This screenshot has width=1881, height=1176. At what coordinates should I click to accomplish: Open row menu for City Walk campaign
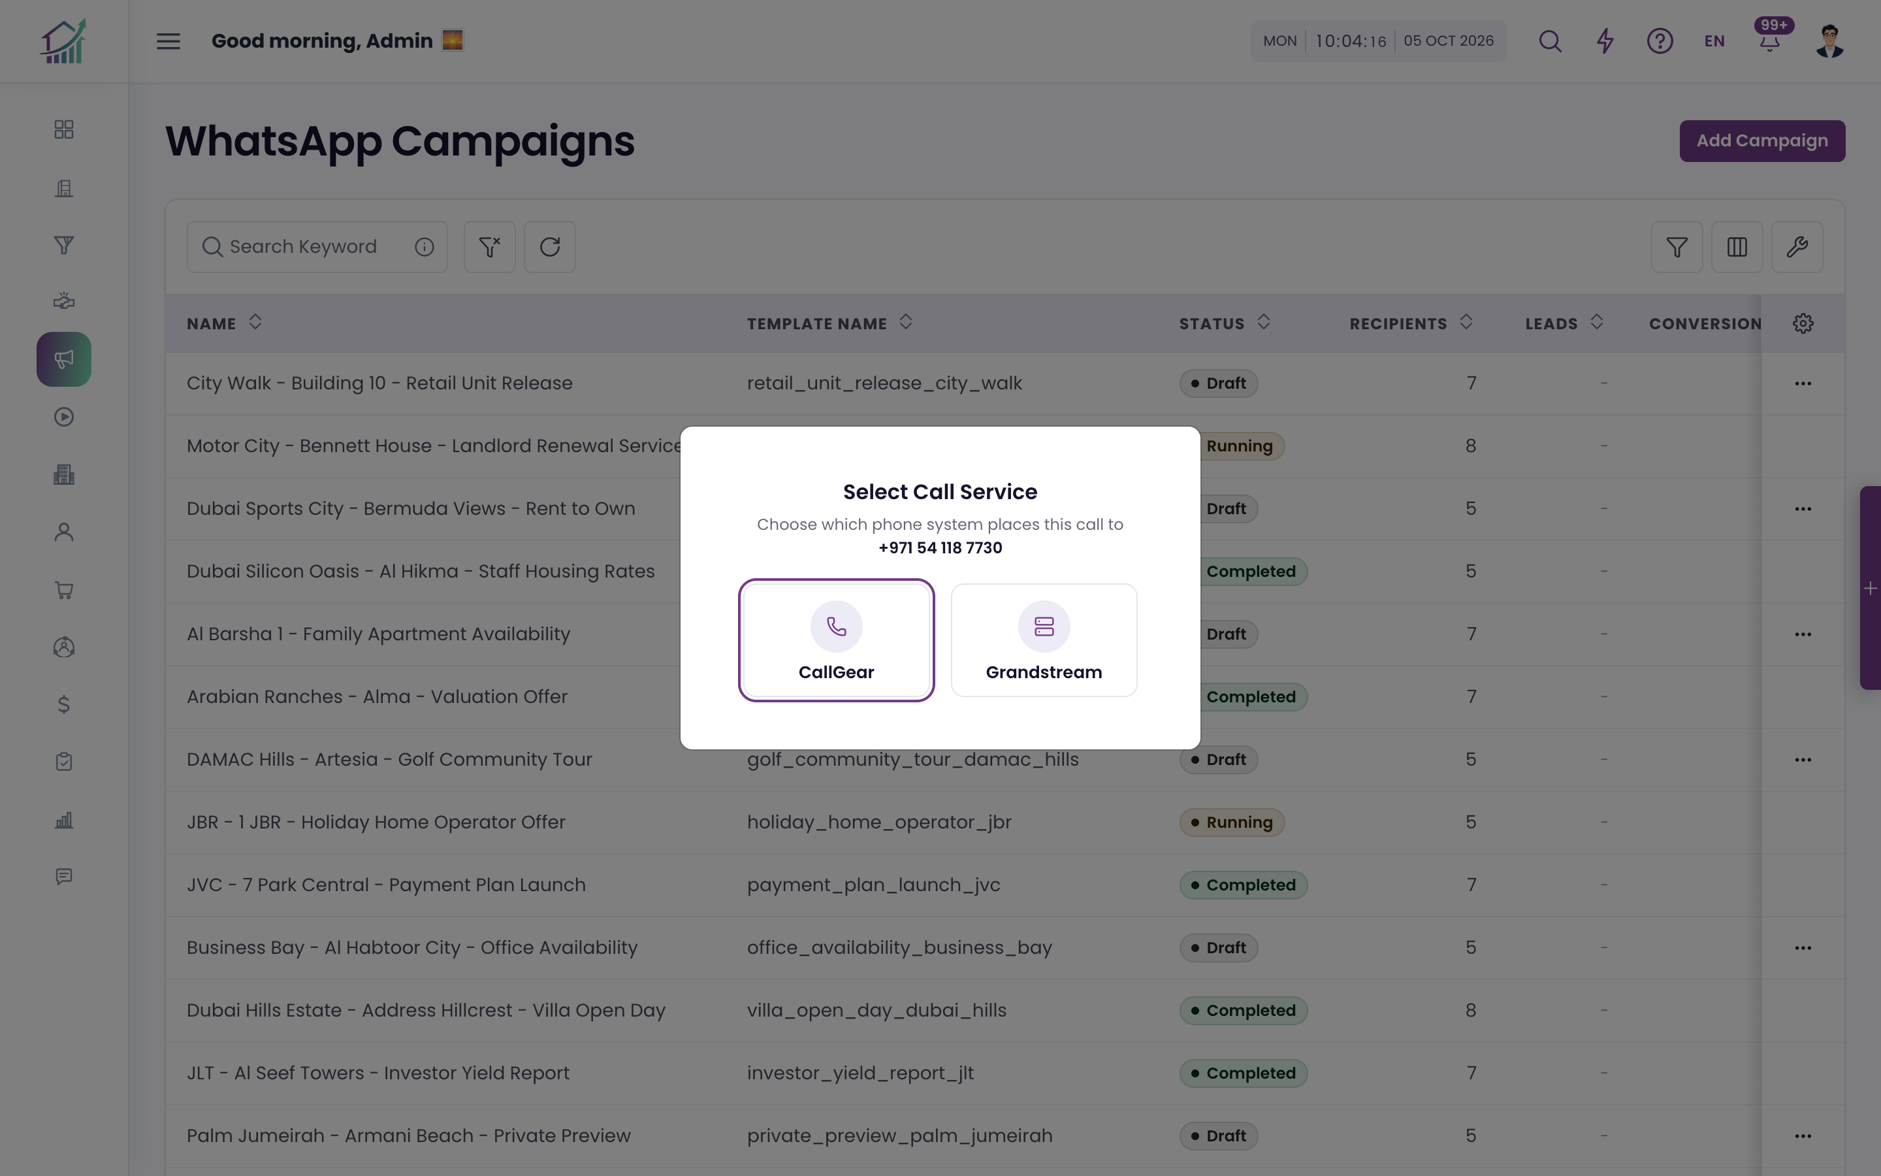pyautogui.click(x=1803, y=384)
